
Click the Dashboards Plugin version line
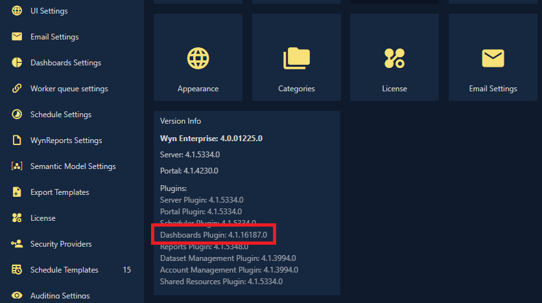click(213, 234)
